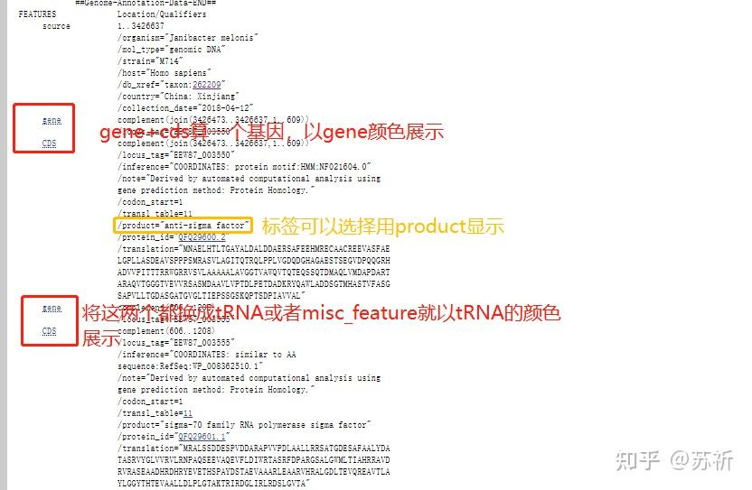The width and height of the screenshot is (752, 490).
Task: Click the gene link for anti-sigma factor entry
Action: coord(52,120)
